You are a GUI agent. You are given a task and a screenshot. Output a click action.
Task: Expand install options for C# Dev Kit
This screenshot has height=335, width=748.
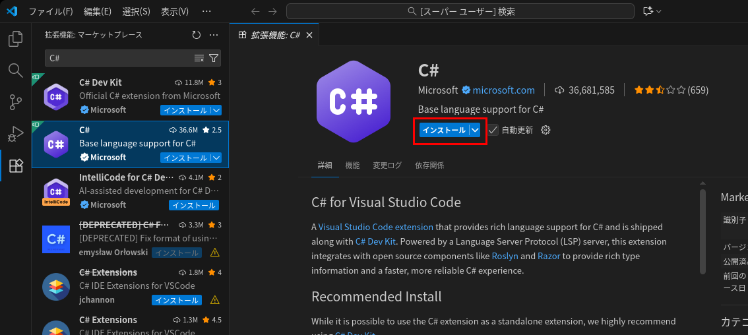click(216, 110)
